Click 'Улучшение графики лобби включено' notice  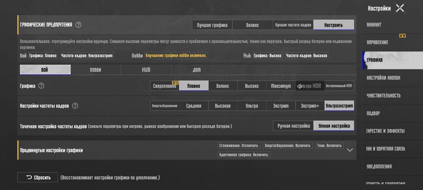coord(176,56)
